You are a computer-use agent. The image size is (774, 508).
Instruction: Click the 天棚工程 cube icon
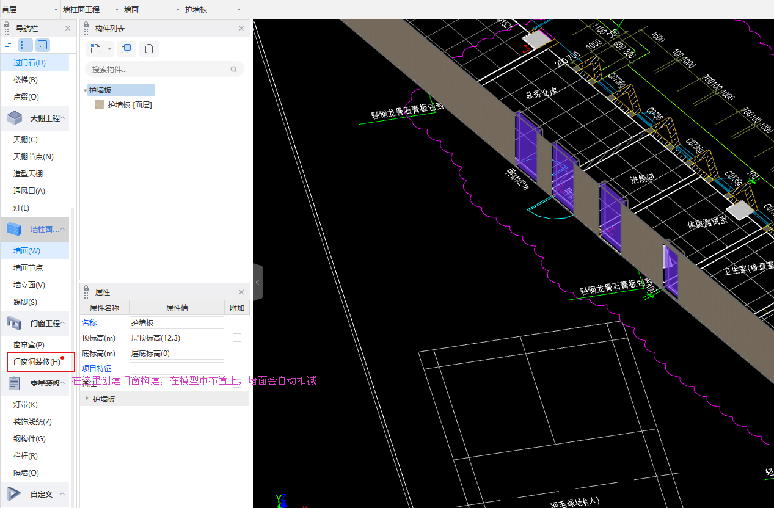point(15,118)
